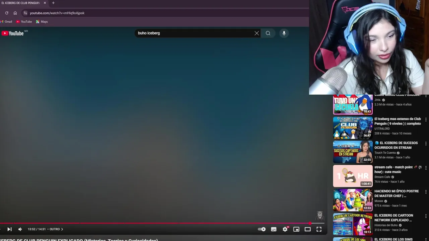
Task: Open Historias del Buho channel
Action: [x=386, y=225]
